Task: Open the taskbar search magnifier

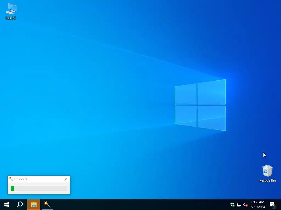Action: click(x=20, y=205)
